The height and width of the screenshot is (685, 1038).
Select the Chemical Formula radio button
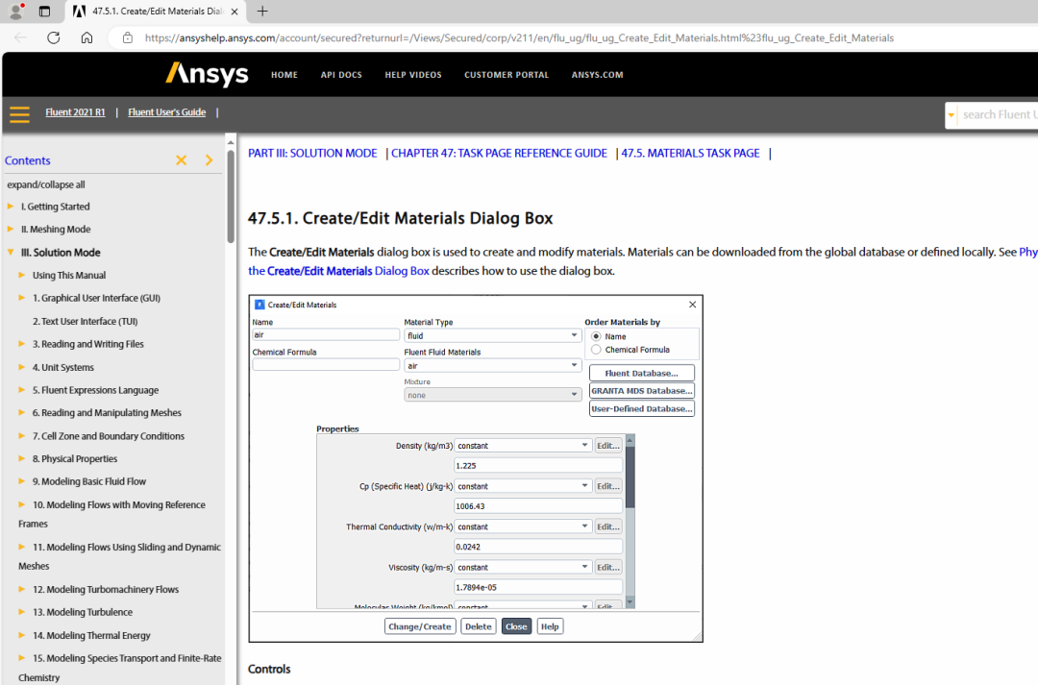click(x=597, y=350)
